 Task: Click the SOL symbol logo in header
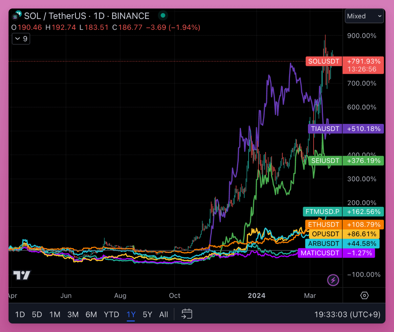pos(16,15)
